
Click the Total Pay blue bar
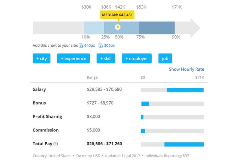pyautogui.click(x=184, y=144)
